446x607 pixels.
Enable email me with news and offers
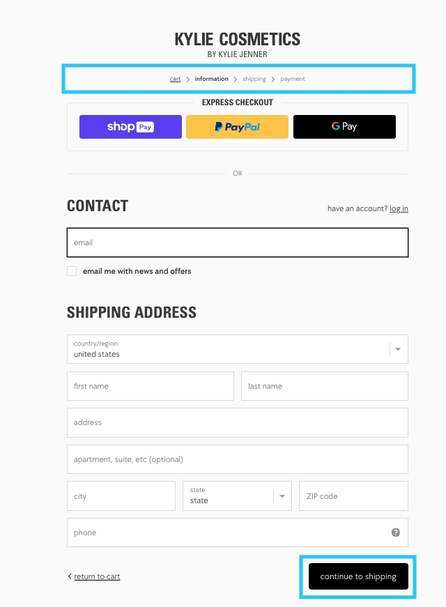(x=72, y=271)
